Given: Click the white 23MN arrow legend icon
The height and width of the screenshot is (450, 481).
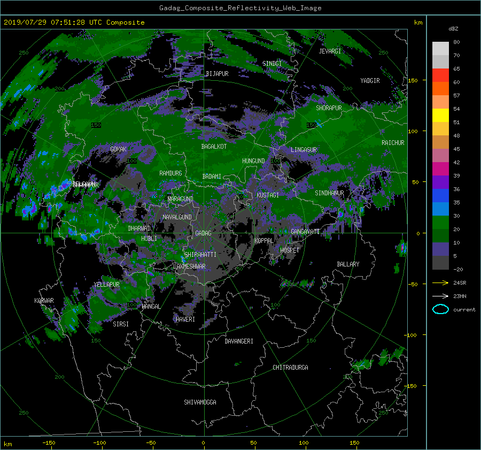Looking at the screenshot, I should click(x=440, y=296).
